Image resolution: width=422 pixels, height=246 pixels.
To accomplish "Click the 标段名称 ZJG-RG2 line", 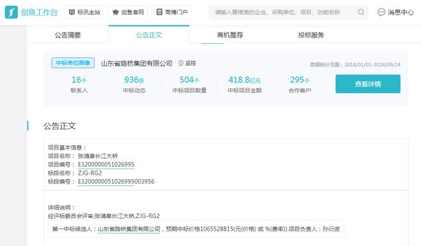I will (75, 173).
